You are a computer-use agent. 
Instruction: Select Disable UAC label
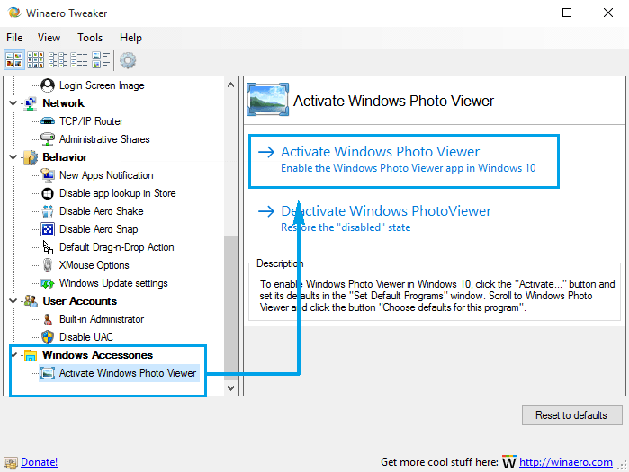tap(86, 337)
